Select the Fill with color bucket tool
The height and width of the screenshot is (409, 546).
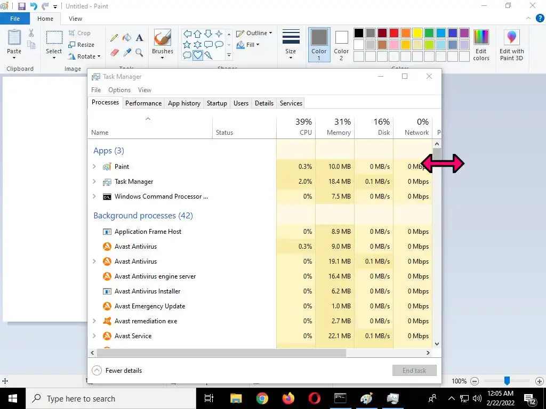tap(127, 38)
